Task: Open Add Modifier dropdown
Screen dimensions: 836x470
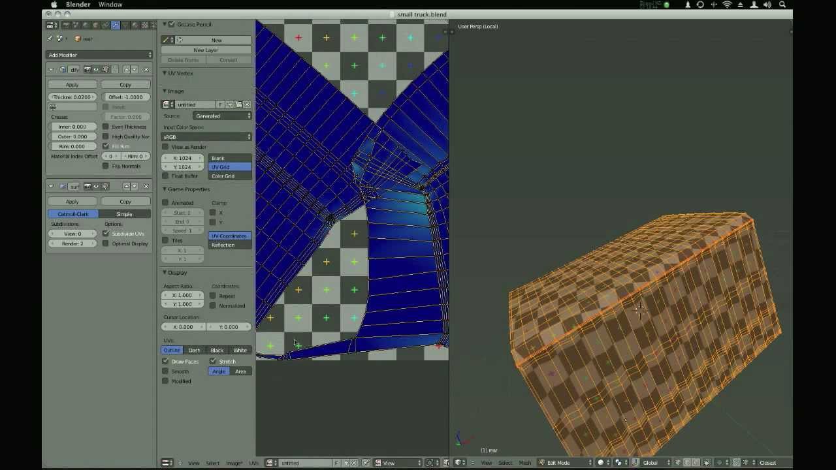Action: 99,55
